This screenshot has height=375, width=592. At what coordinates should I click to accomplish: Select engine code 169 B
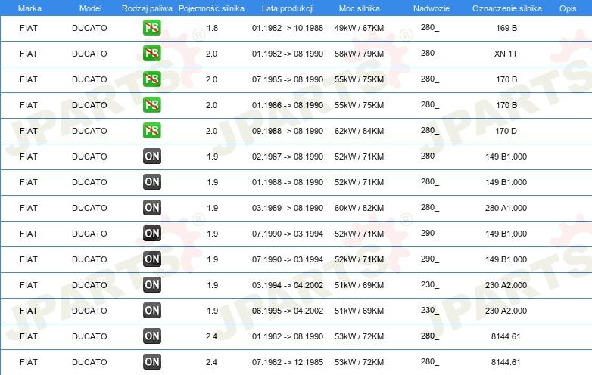(506, 28)
